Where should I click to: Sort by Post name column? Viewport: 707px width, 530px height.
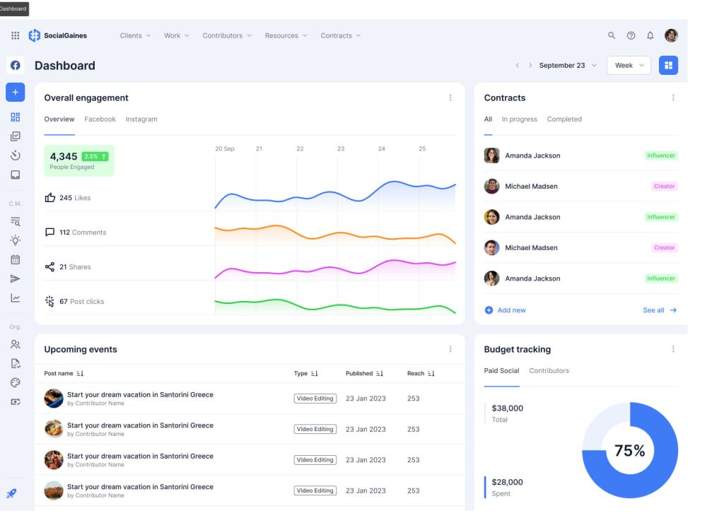64,374
